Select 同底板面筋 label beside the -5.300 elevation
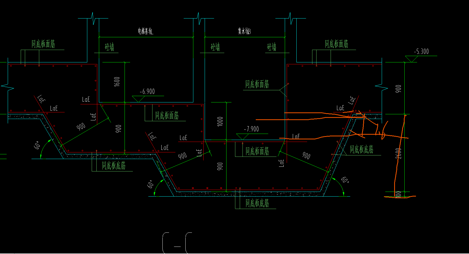 click(336, 44)
